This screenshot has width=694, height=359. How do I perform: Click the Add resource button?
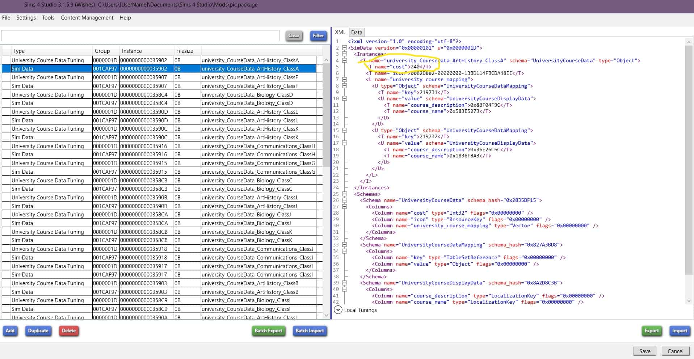coord(10,331)
